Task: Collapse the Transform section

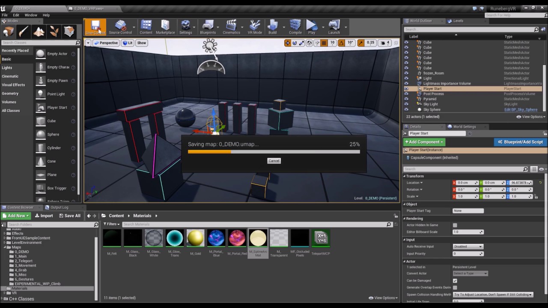Action: click(405, 176)
